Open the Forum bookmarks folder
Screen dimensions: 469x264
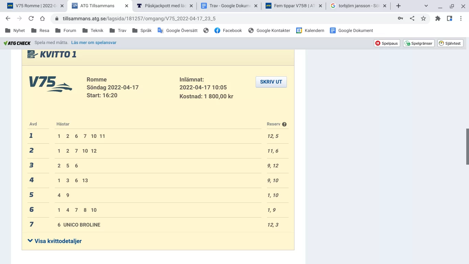(x=65, y=30)
